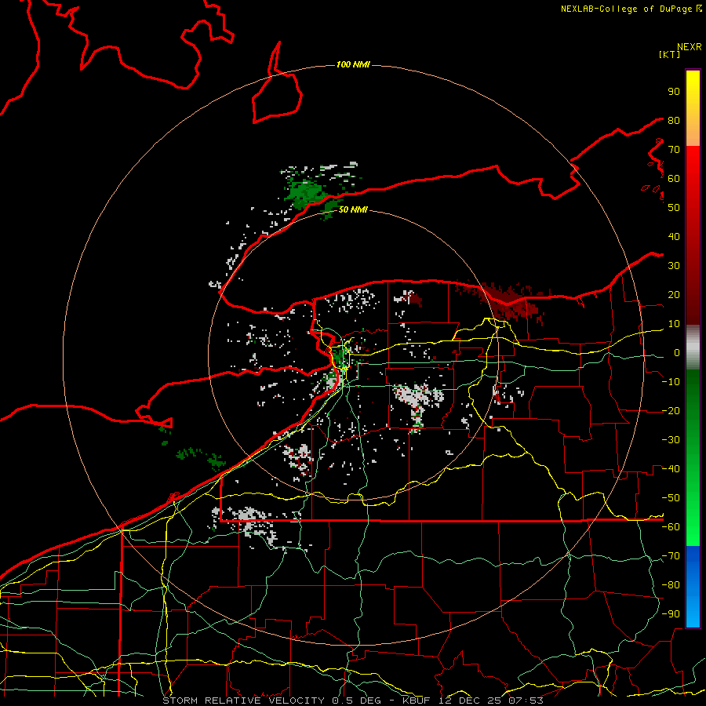Select the 10 value on the velocity scale

click(674, 324)
